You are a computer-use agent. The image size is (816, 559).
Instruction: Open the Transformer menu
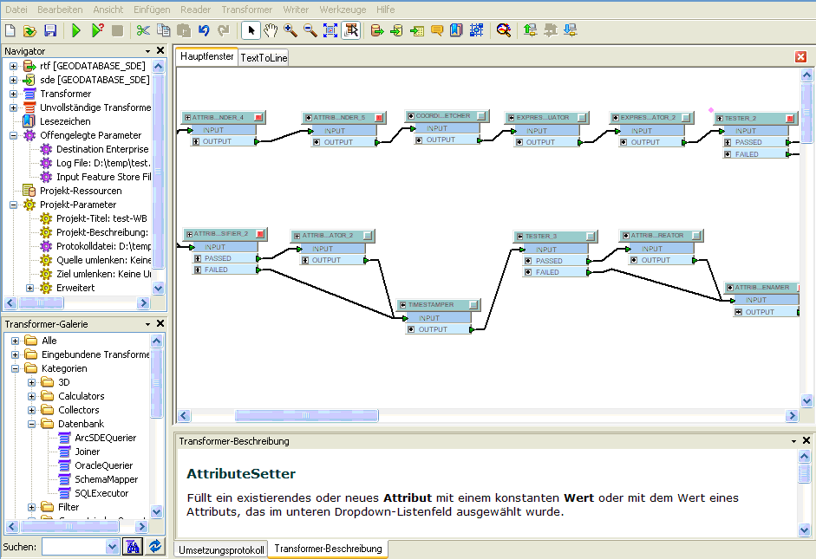click(247, 9)
